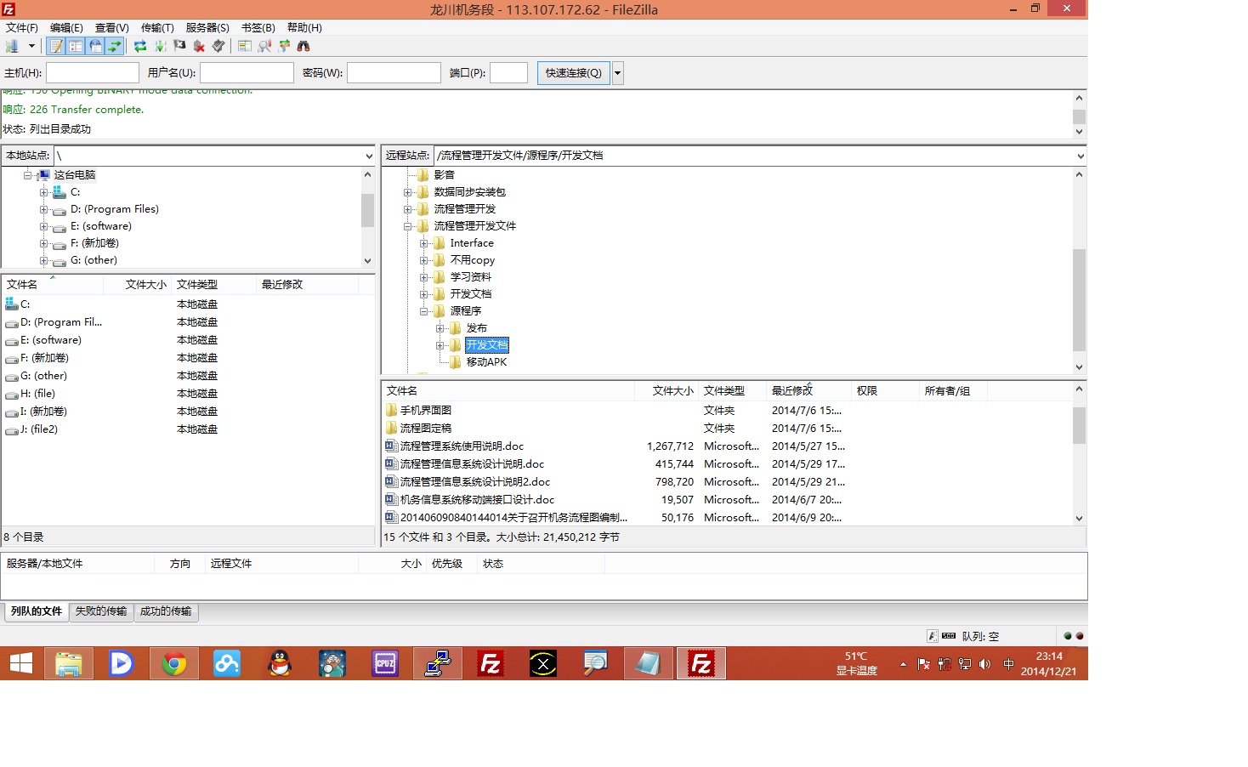This screenshot has height=767, width=1248.
Task: Select the 这台电脑 computer icon in local tree
Action: (44, 175)
